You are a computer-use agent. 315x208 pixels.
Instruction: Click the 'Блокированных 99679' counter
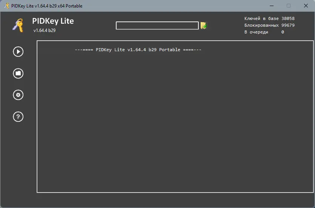click(269, 25)
